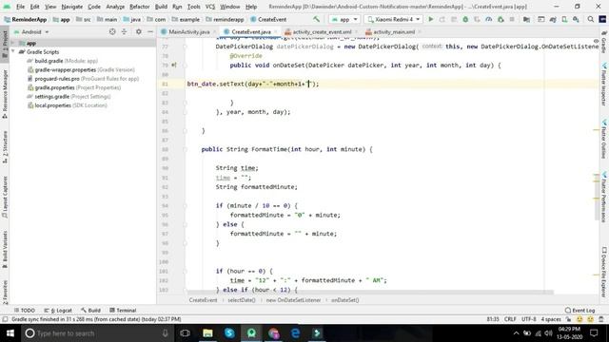This screenshot has height=342, width=609.
Task: Click the Stop square icon
Action: 512,19
